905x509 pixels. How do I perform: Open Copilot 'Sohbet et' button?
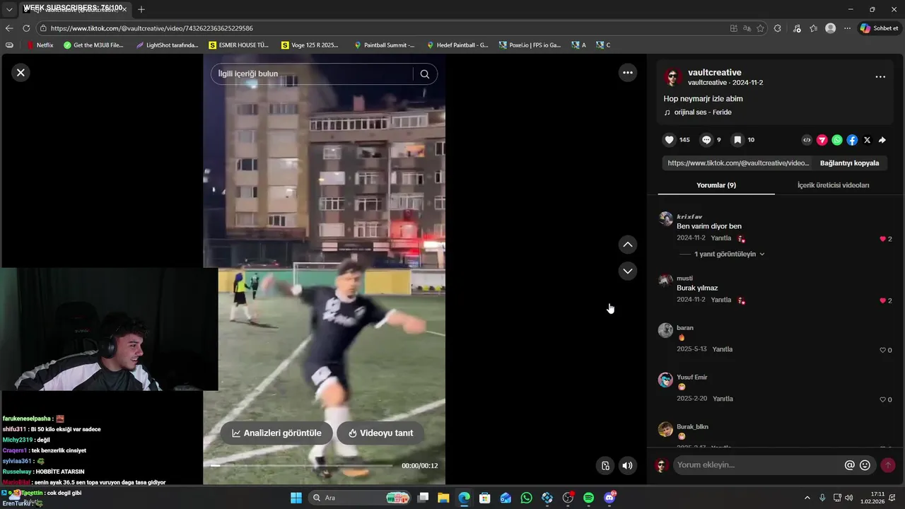click(x=879, y=28)
